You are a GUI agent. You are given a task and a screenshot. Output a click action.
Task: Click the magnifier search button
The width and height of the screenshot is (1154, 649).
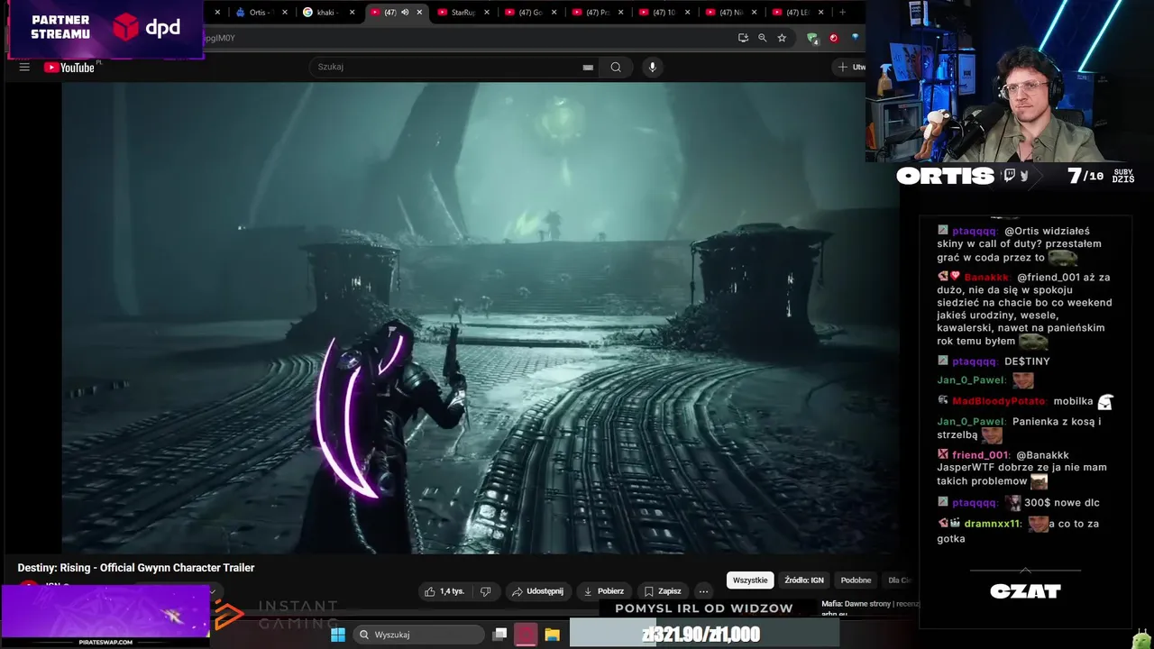tap(616, 67)
